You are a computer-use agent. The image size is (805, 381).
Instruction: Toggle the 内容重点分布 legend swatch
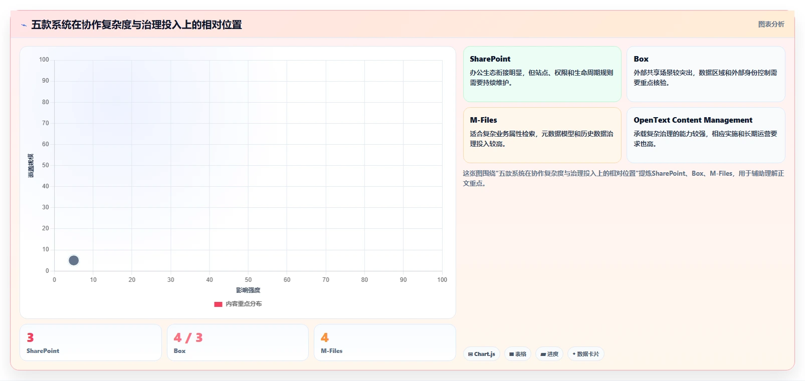218,304
